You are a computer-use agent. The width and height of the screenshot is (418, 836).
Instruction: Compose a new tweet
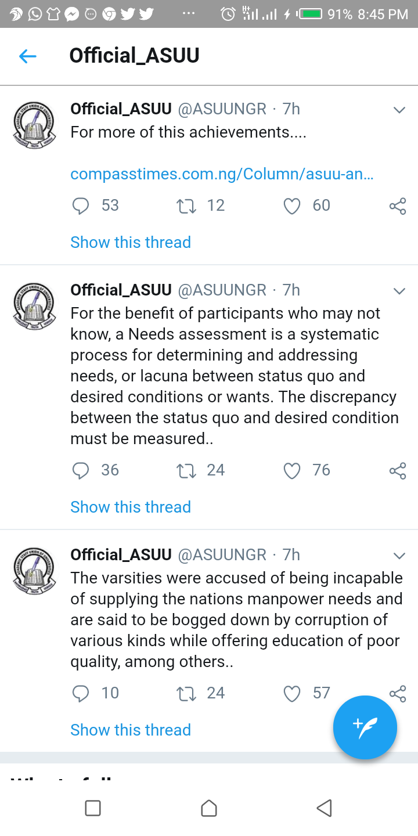pyautogui.click(x=365, y=727)
